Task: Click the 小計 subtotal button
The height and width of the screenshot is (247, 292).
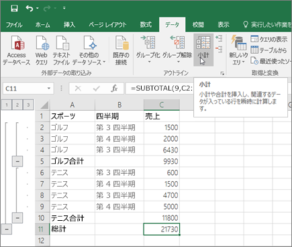Action: 203,50
